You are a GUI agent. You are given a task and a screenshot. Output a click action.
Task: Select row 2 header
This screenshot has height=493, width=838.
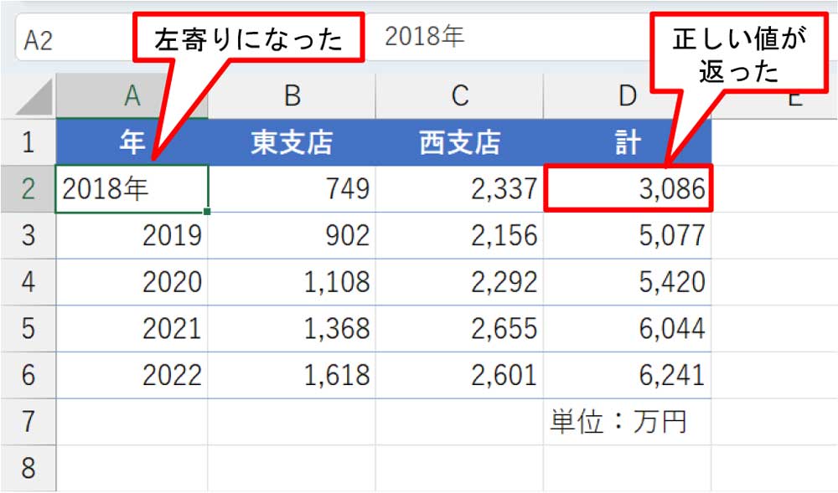pos(28,189)
